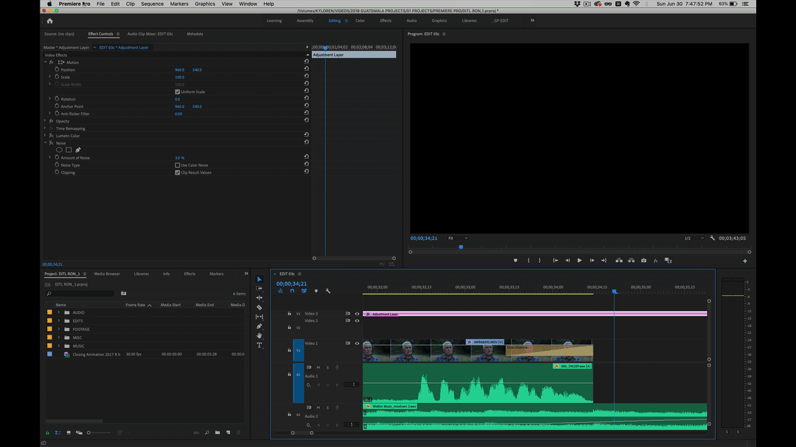Uncheck the Uniform Scale checkbox
Screen dimensions: 796x447
178,91
